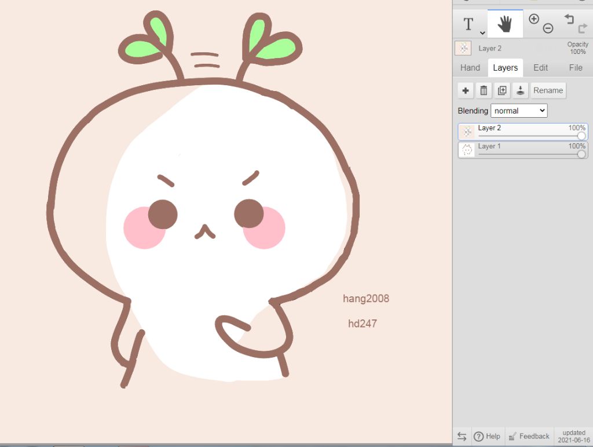Image resolution: width=593 pixels, height=447 pixels.
Task: Zoom out with the minus magnifier
Action: pyautogui.click(x=548, y=28)
